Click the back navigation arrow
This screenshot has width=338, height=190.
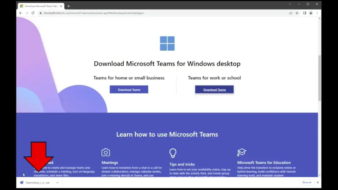pos(21,13)
